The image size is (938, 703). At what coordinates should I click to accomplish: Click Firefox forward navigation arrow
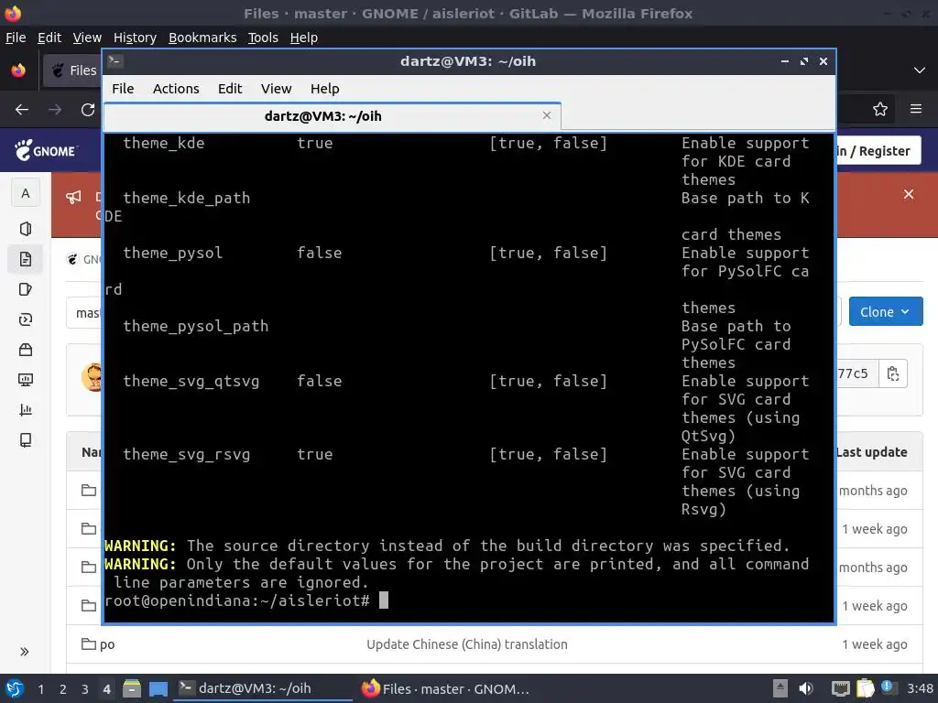(55, 110)
